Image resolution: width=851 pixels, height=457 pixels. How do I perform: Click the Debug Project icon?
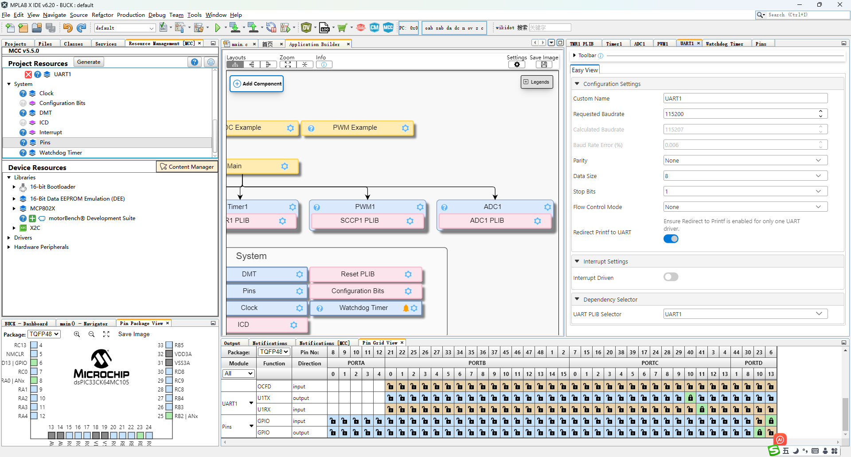pos(286,27)
